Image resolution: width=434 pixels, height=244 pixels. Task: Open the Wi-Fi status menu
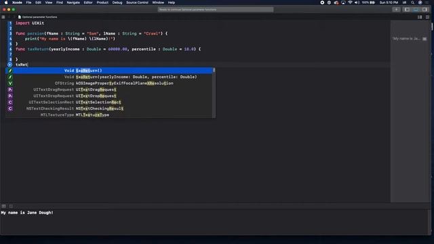[350, 3]
